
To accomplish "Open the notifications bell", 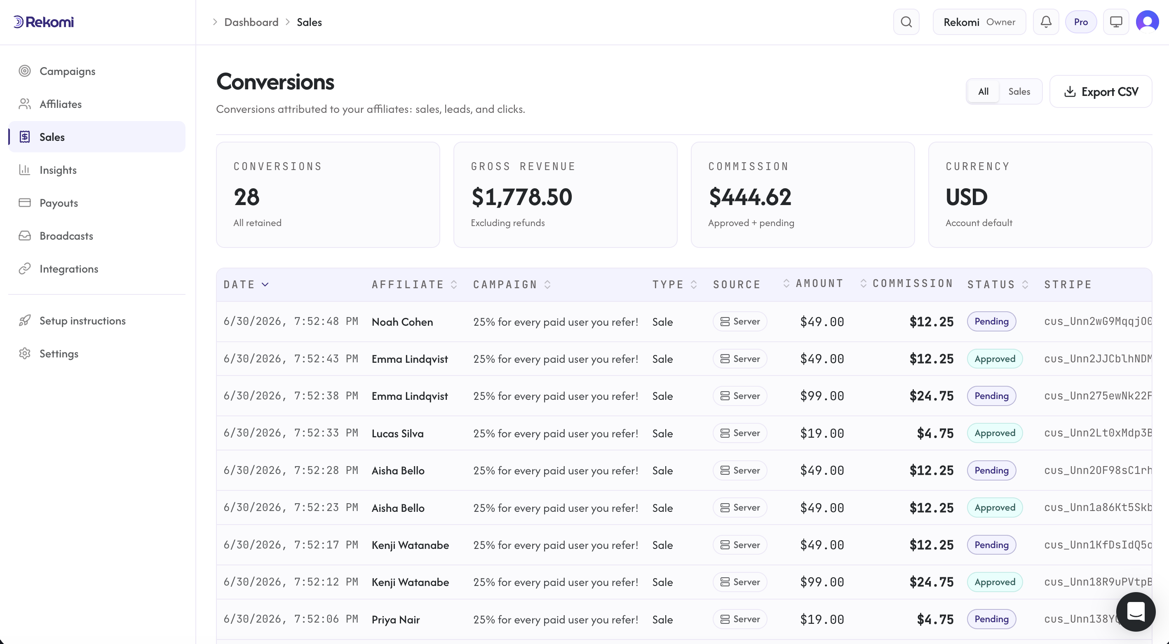I will pos(1046,22).
